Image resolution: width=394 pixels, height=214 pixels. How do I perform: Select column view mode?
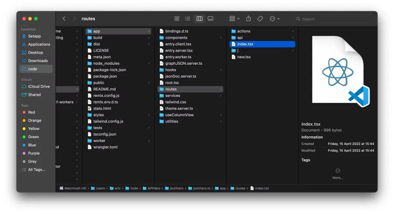(x=199, y=19)
